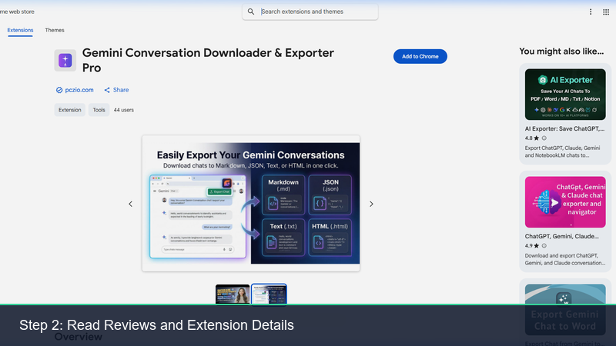Viewport: 616px width, 346px height.
Task: Click info icon beside 4.8 rating
Action: (544, 138)
